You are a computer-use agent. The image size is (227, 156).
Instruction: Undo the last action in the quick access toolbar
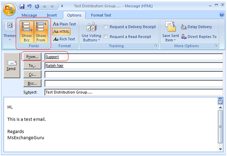click(29, 6)
